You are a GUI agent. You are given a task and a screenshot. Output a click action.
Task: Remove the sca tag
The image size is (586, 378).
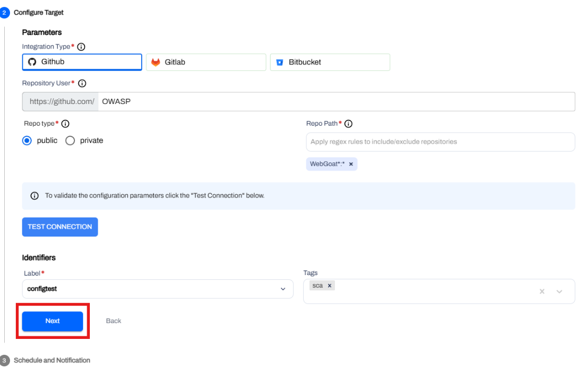tap(330, 286)
